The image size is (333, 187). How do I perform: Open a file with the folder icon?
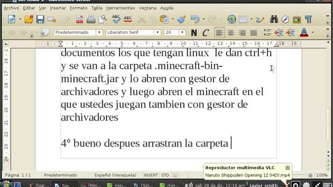tap(29, 19)
